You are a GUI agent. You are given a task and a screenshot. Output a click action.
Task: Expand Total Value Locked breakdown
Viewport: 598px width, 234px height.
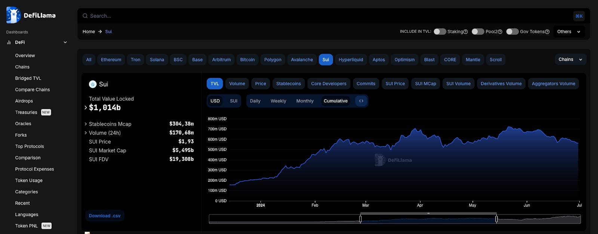(86, 108)
